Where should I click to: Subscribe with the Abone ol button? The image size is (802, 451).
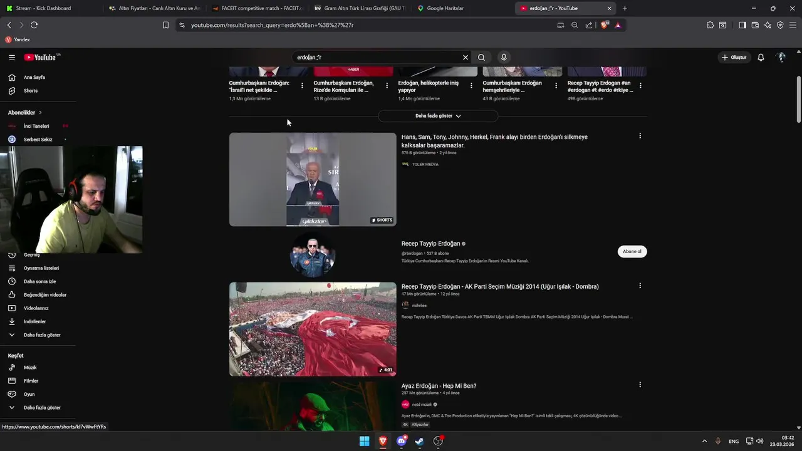632,251
